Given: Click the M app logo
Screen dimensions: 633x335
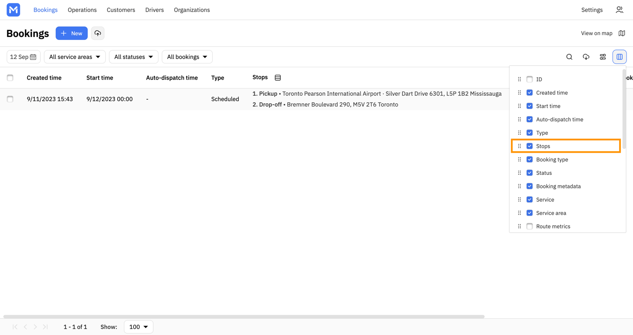Looking at the screenshot, I should point(13,10).
